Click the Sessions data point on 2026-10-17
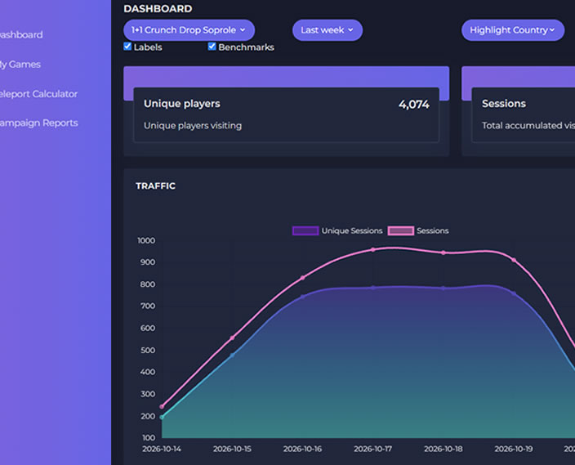575x465 pixels. [x=373, y=249]
